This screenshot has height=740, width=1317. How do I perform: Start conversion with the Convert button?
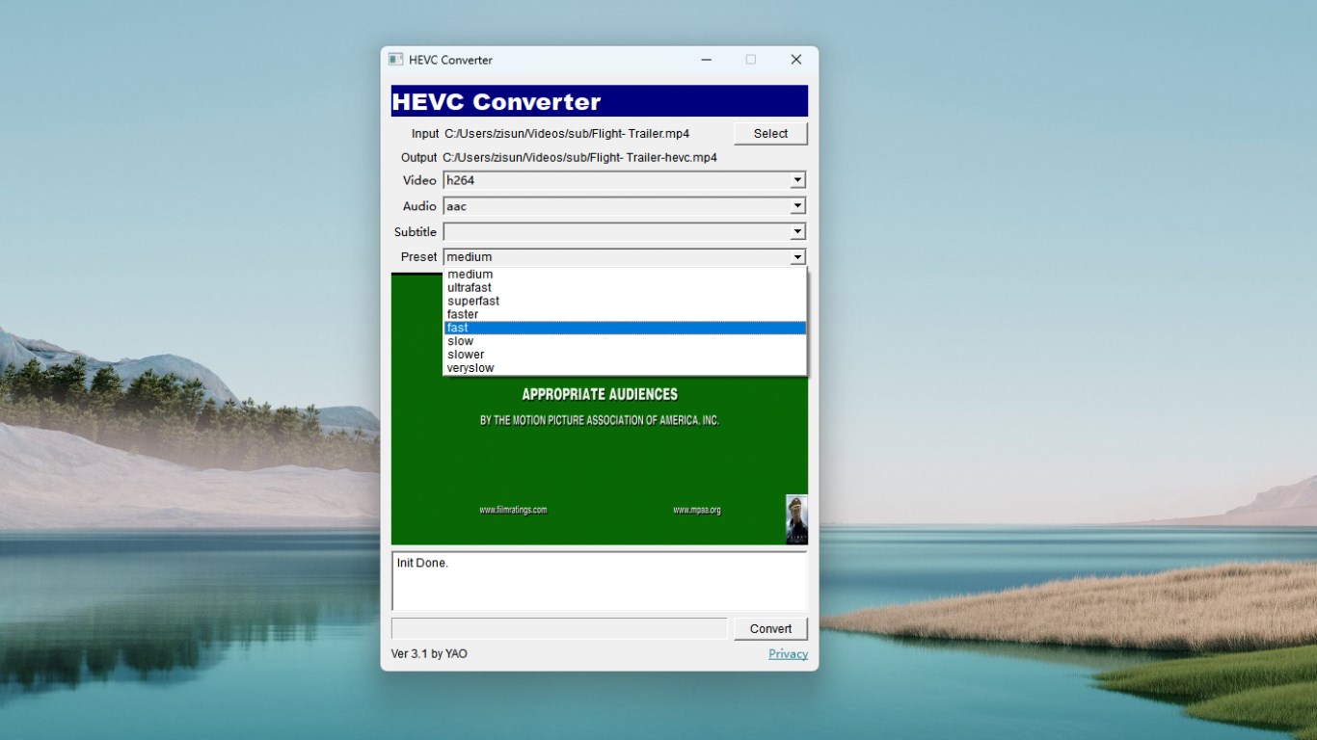[x=769, y=627]
